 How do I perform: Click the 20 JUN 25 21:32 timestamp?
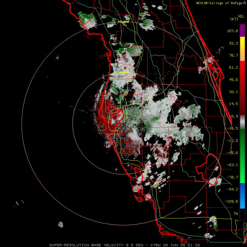coord(181,245)
